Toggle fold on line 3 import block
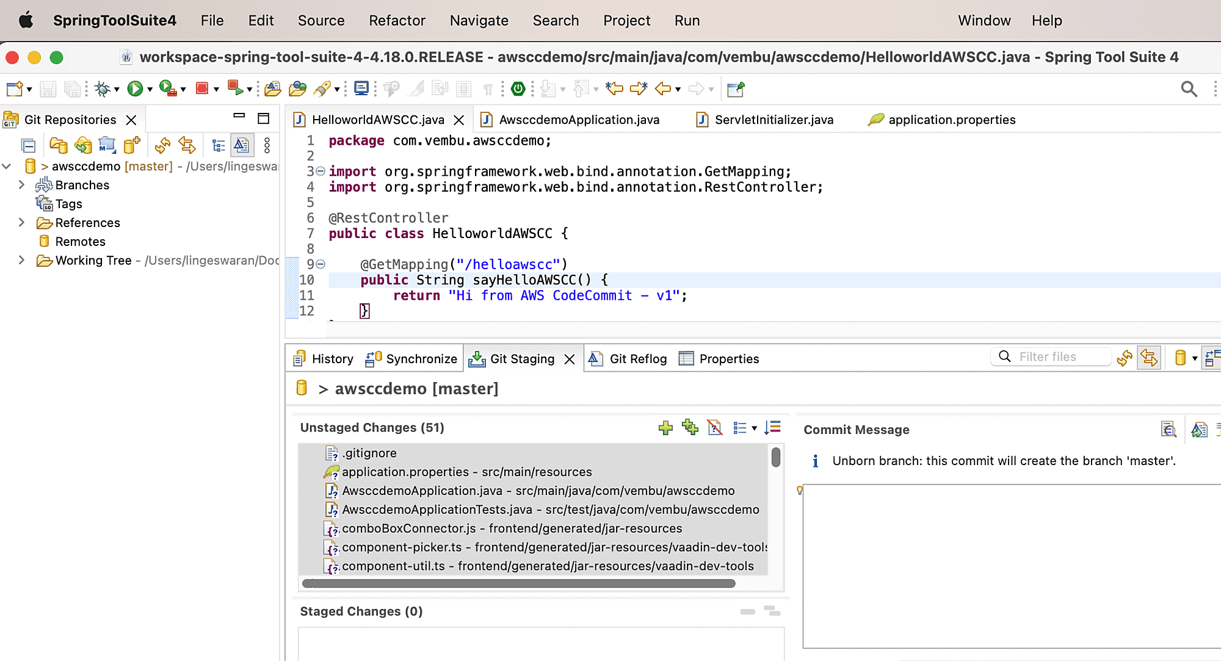1221x661 pixels. click(321, 172)
